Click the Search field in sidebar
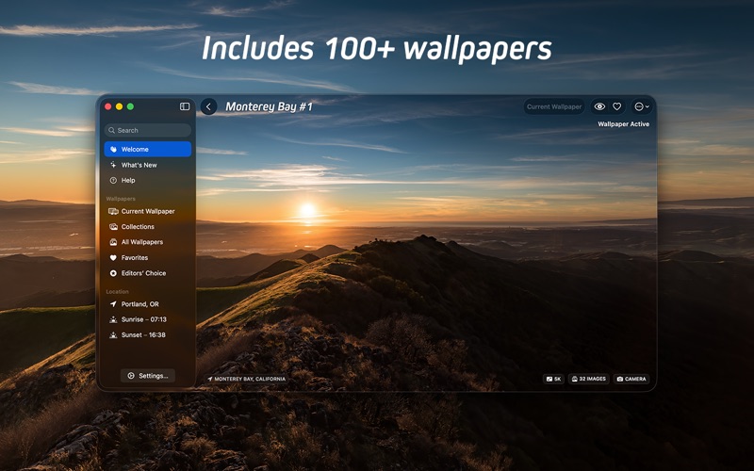The image size is (754, 471). pyautogui.click(x=148, y=130)
